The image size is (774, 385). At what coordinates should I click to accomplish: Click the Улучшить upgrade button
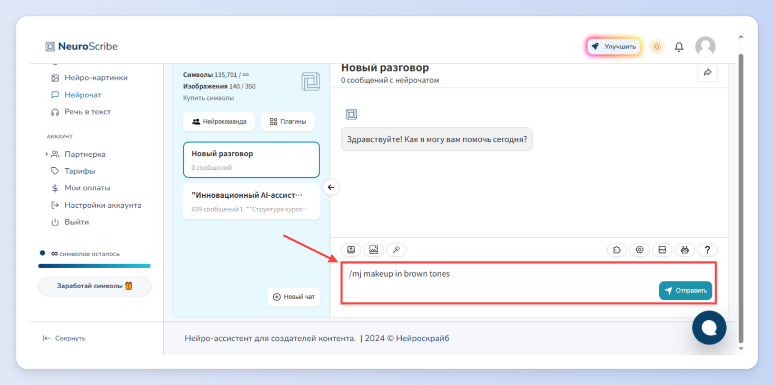point(613,46)
